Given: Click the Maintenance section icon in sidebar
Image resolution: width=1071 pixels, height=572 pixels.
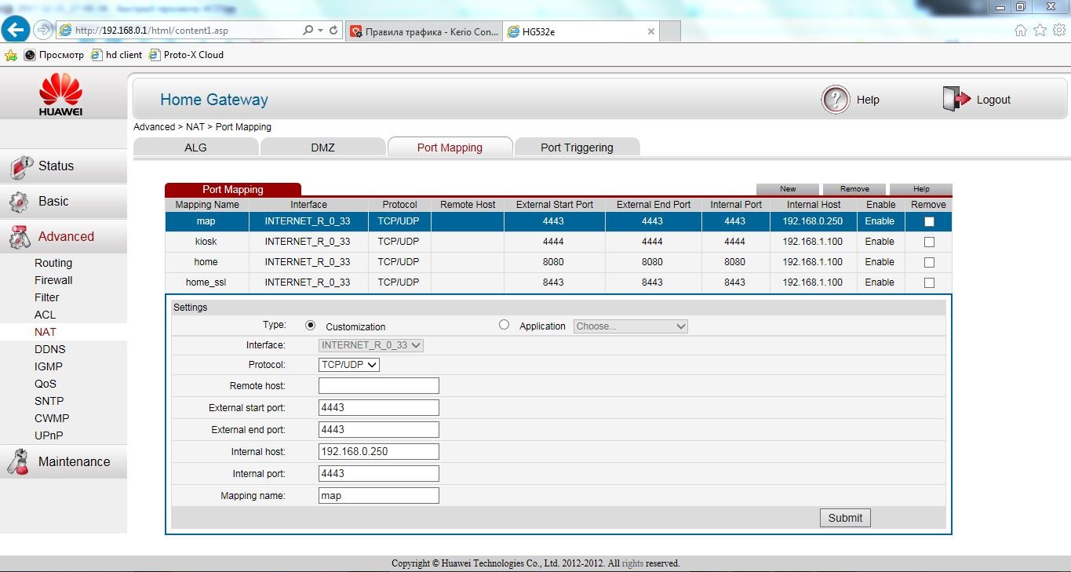Looking at the screenshot, I should tap(19, 462).
